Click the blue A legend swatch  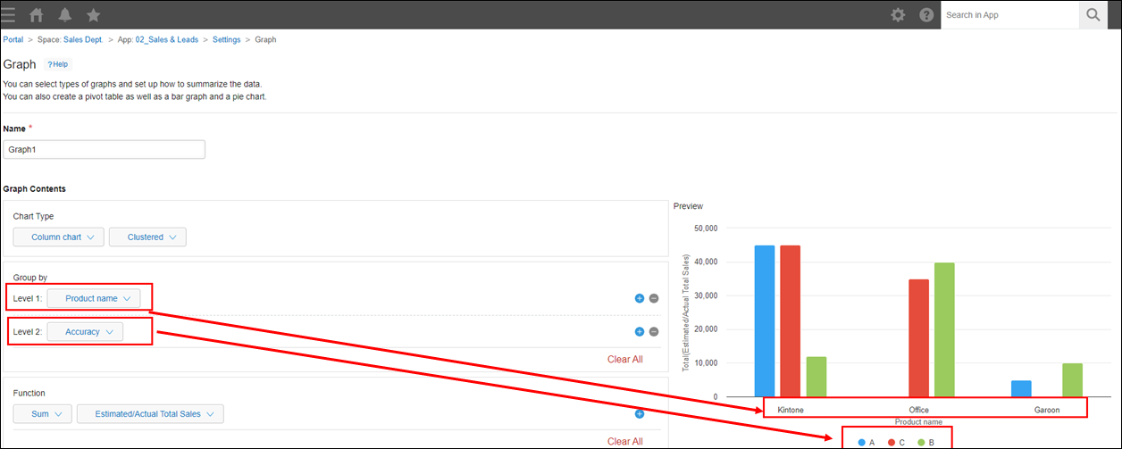(861, 442)
